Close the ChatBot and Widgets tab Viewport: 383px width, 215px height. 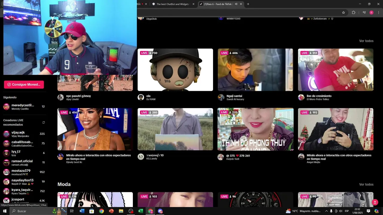193,4
